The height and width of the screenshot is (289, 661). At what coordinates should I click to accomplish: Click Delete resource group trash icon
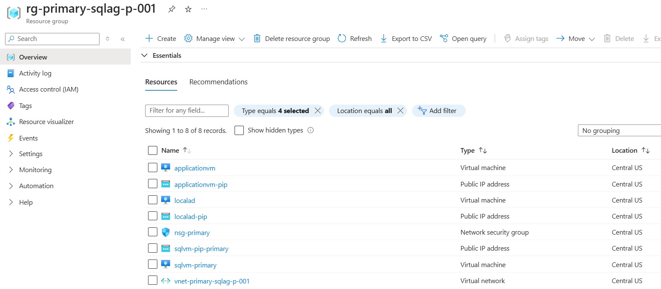pos(257,38)
